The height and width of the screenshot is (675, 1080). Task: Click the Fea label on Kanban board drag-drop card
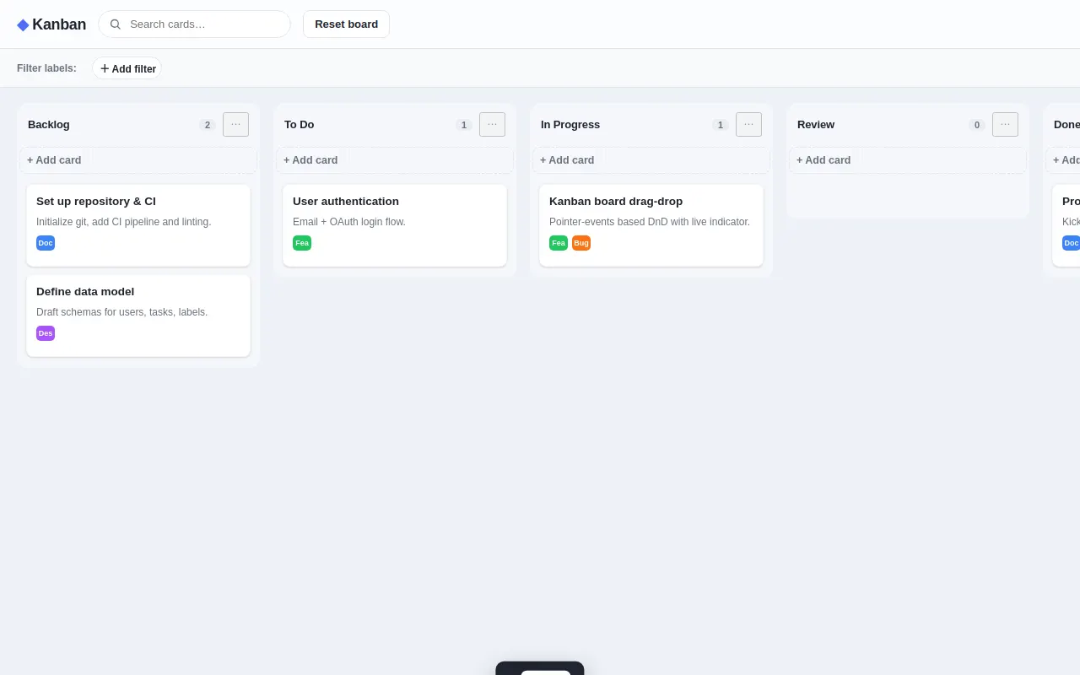pos(559,243)
